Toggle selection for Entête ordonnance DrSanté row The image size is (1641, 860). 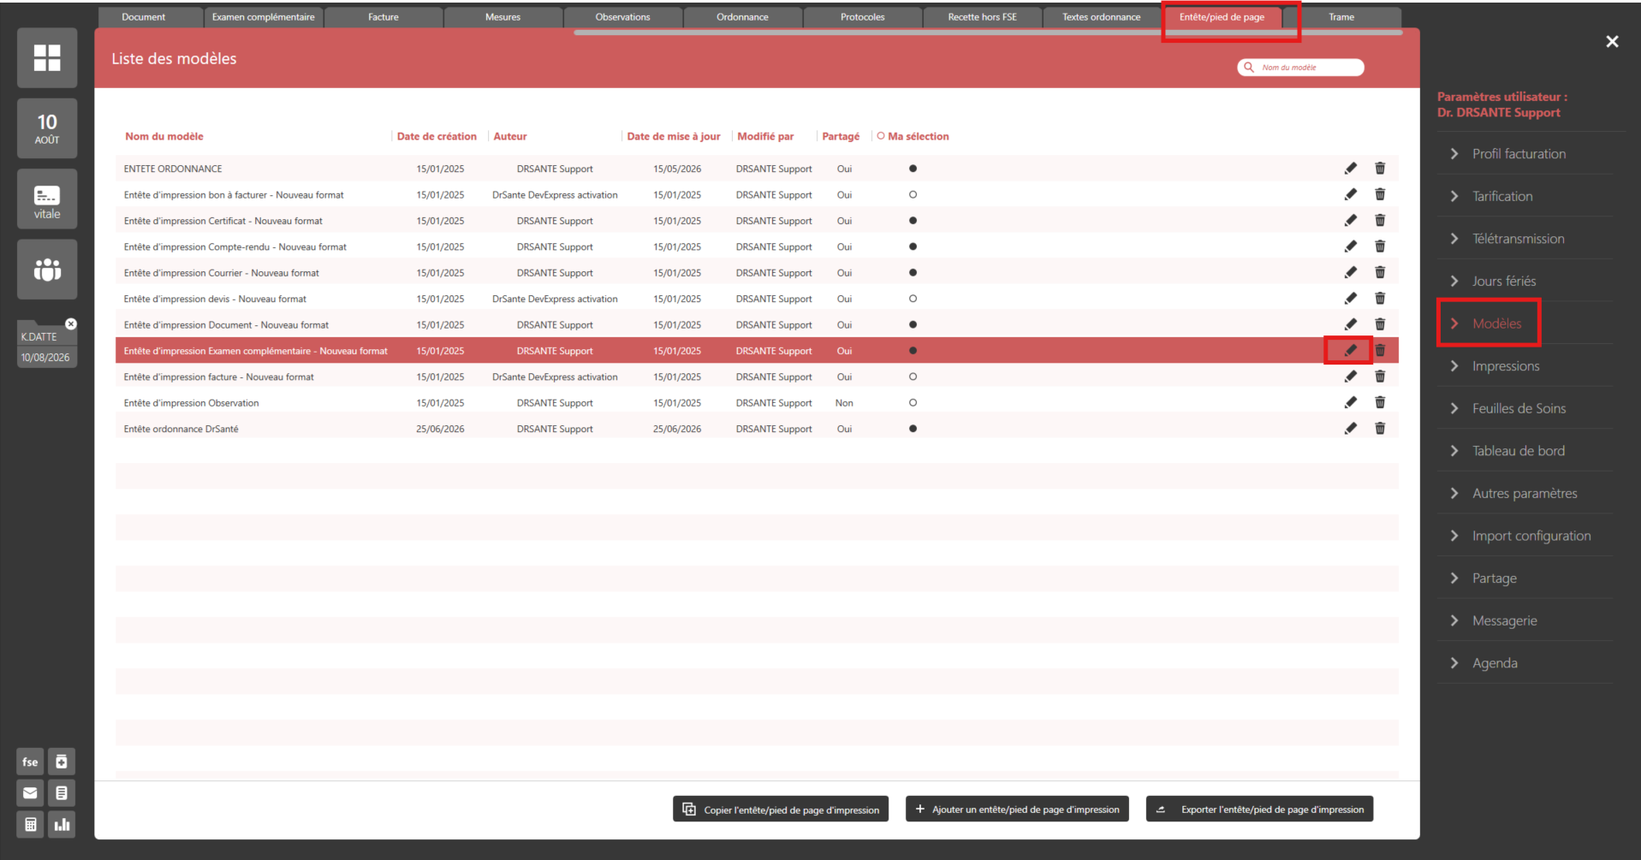[913, 429]
